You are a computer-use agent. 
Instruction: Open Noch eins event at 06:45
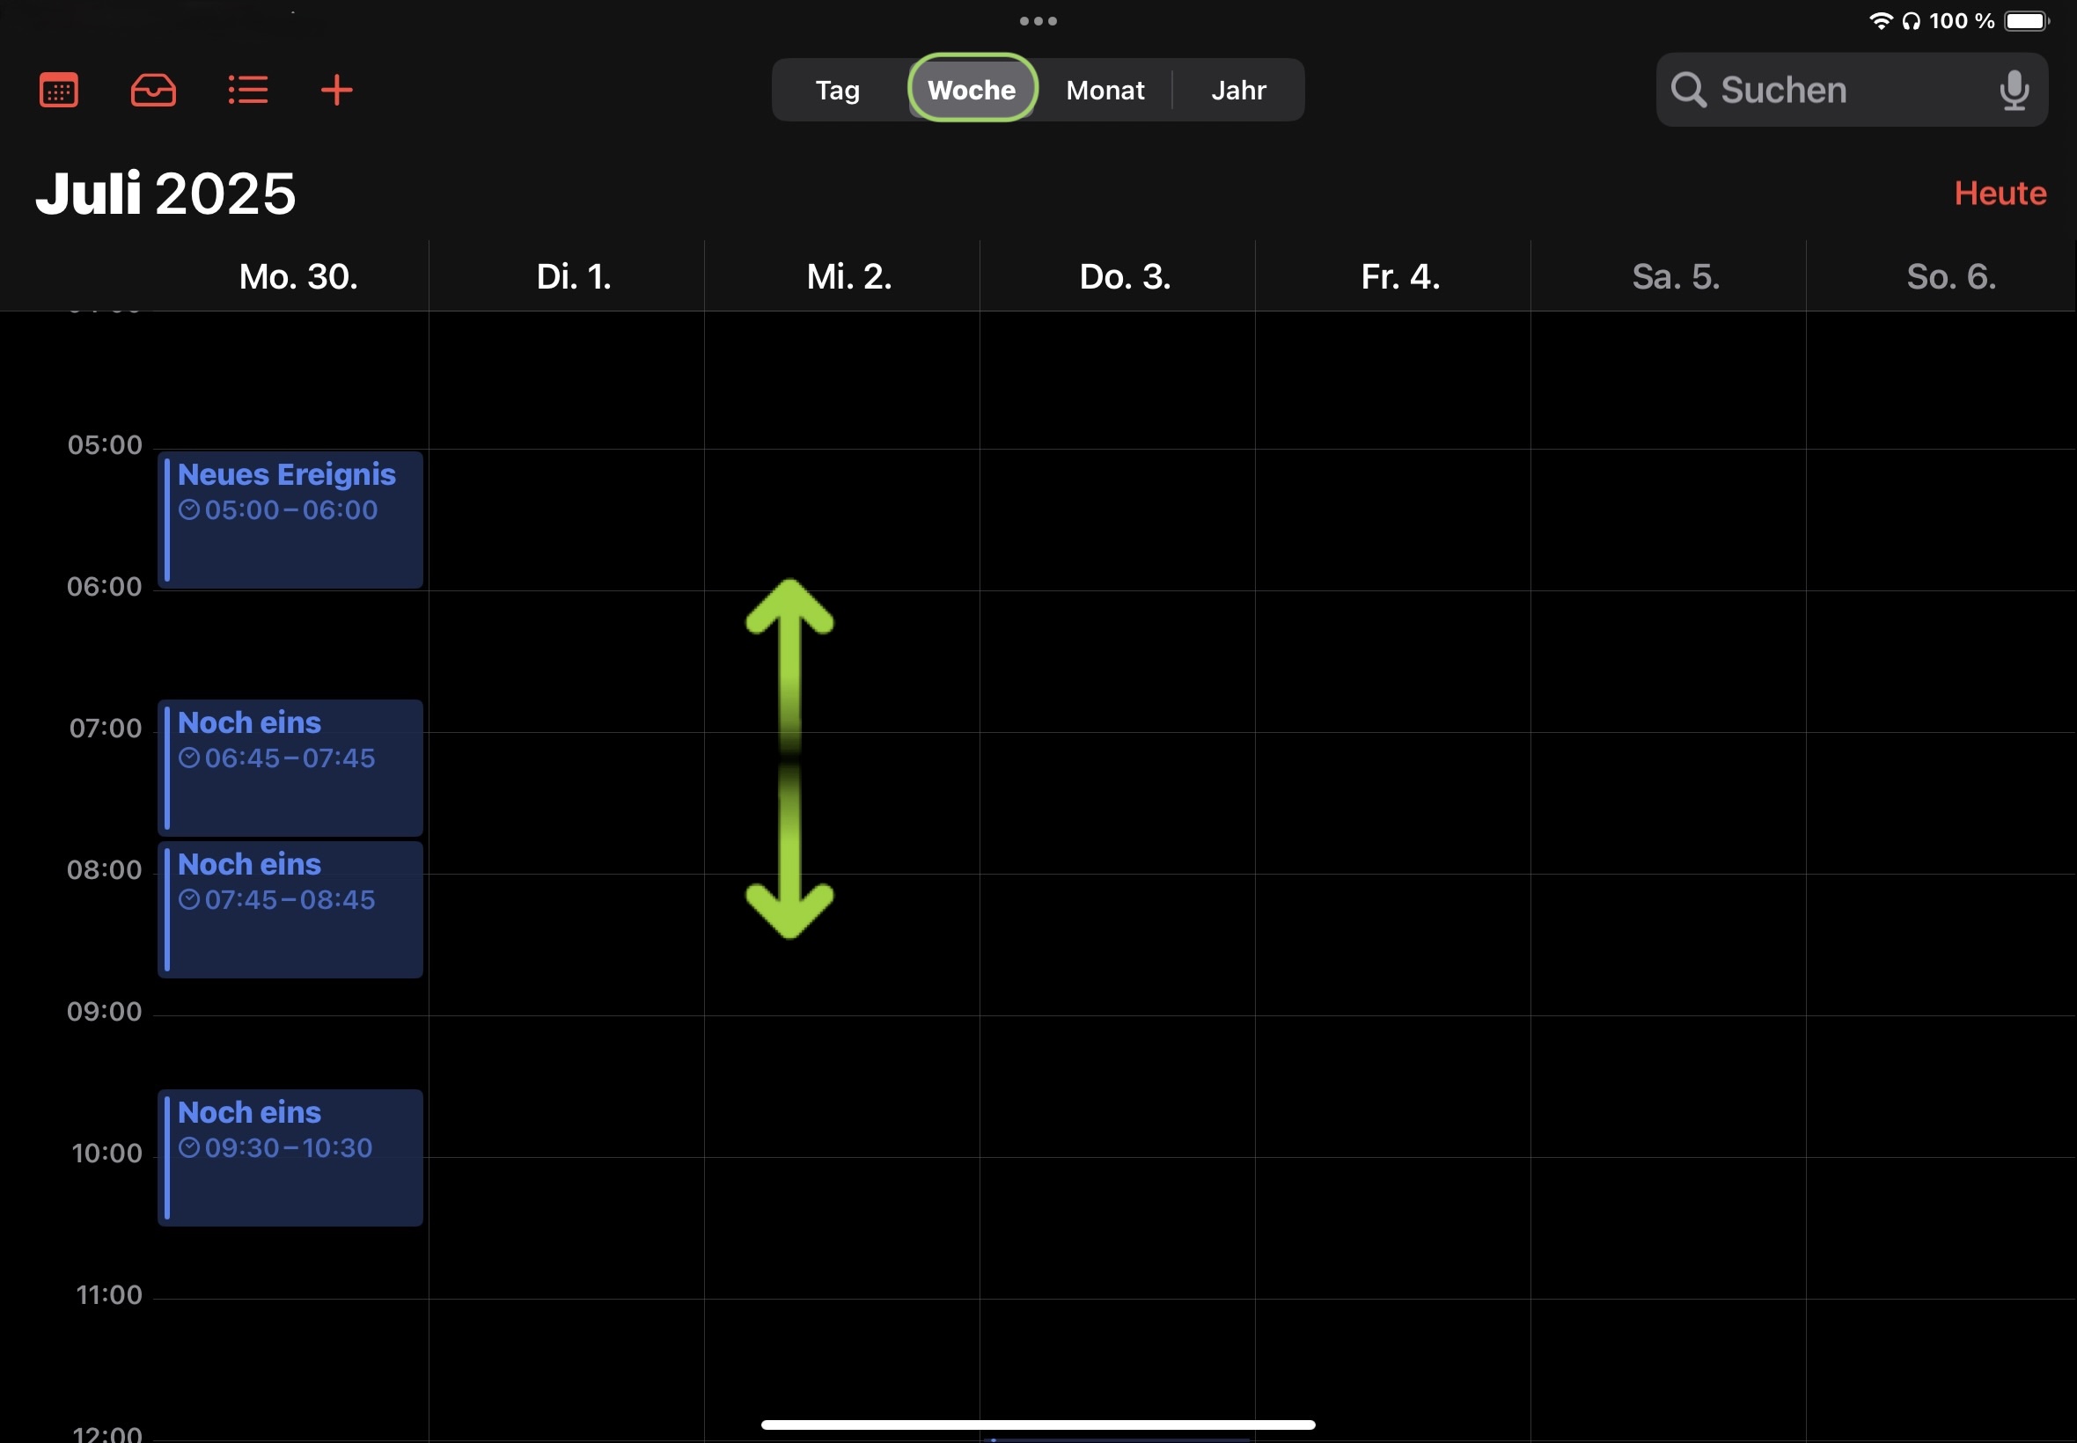coord(290,768)
